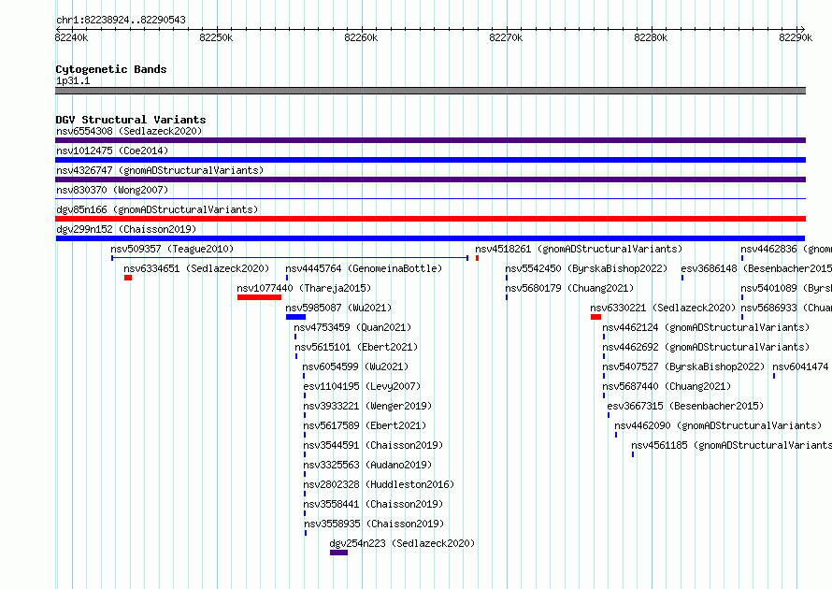Click the nsv830370 (Wong2007) variant label
The image size is (832, 589).
tap(112, 190)
